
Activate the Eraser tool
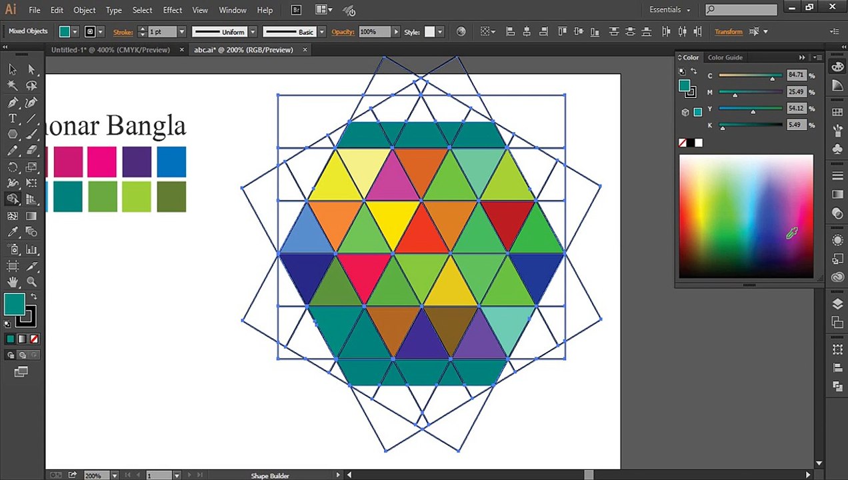tap(31, 151)
